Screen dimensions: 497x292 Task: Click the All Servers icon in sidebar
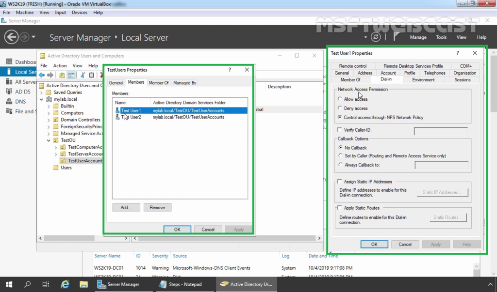coord(9,82)
